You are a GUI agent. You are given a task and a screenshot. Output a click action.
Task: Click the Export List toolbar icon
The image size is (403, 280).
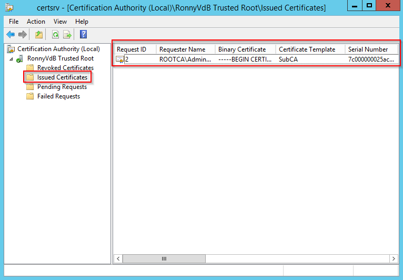[67, 35]
